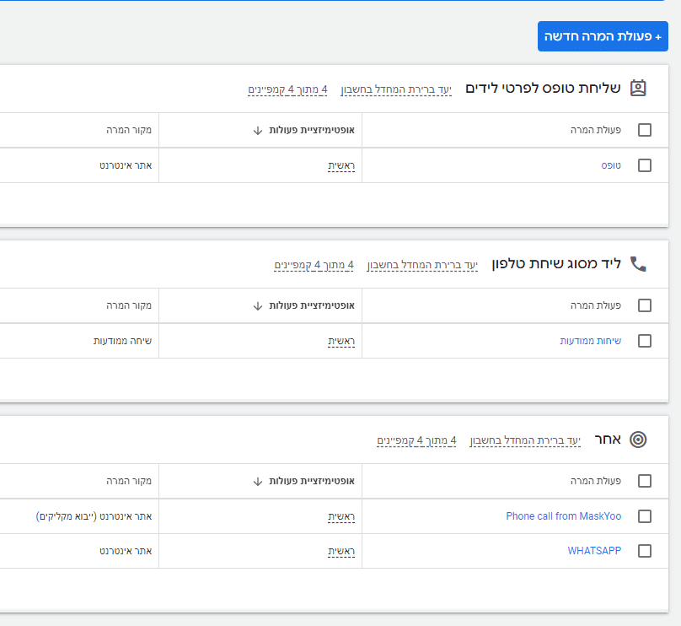
Task: Click account default goal label in lead form section
Action: (396, 89)
